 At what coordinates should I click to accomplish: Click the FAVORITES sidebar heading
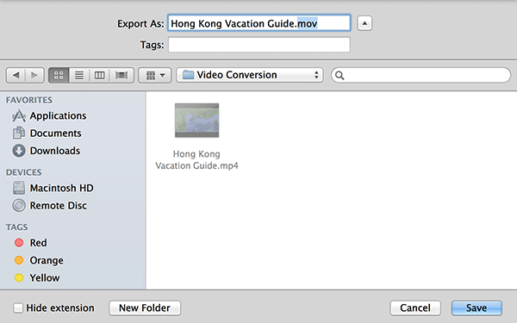click(x=29, y=100)
